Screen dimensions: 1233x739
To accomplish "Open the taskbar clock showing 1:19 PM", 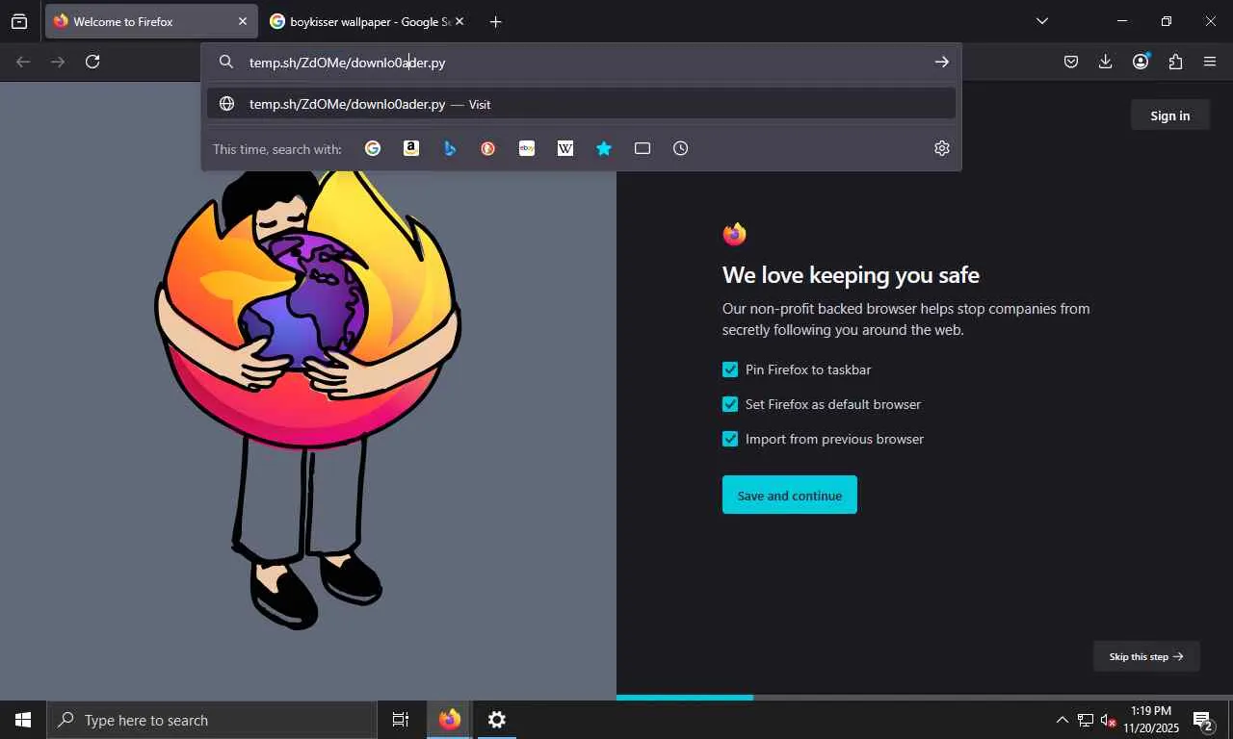I will (1151, 720).
